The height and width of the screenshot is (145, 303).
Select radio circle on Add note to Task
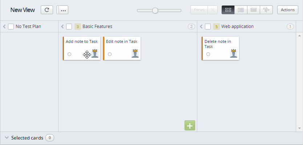point(69,54)
